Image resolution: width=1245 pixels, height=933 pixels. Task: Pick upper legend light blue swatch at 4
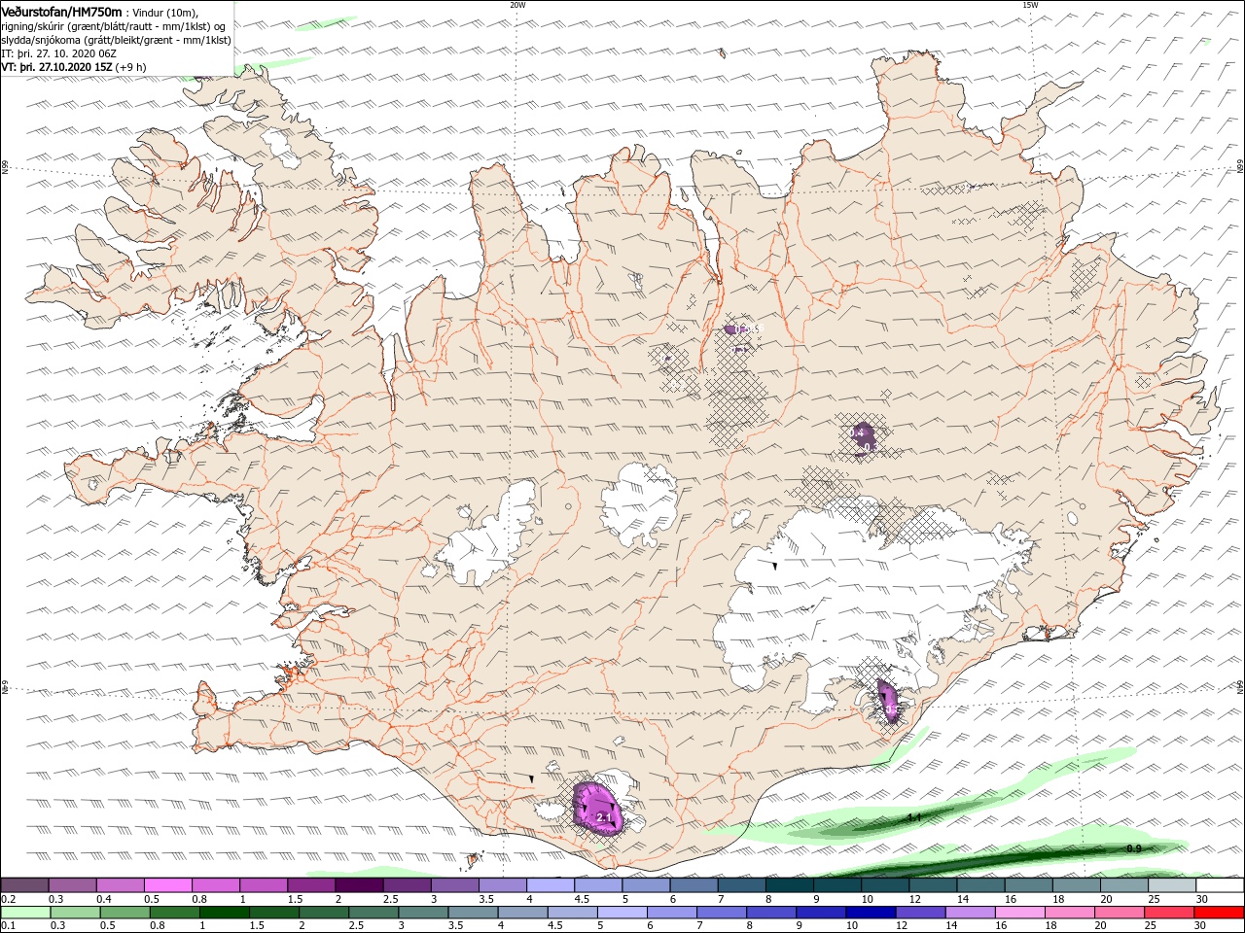coord(551,885)
